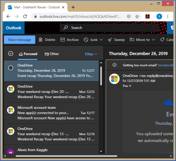
Task: Click the Skype icon in Outlook header
Action: pyautogui.click(x=172, y=28)
